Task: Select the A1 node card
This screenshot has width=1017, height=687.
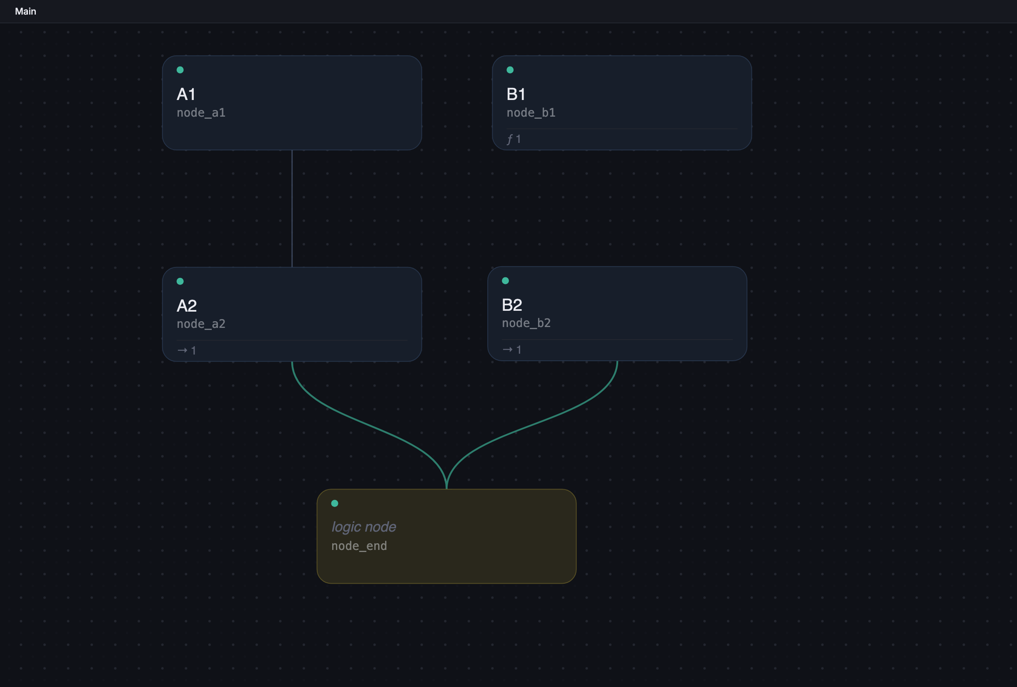Action: pyautogui.click(x=292, y=103)
